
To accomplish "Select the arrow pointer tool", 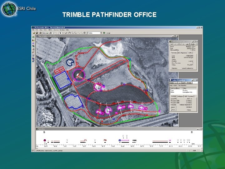I will coord(60,33).
